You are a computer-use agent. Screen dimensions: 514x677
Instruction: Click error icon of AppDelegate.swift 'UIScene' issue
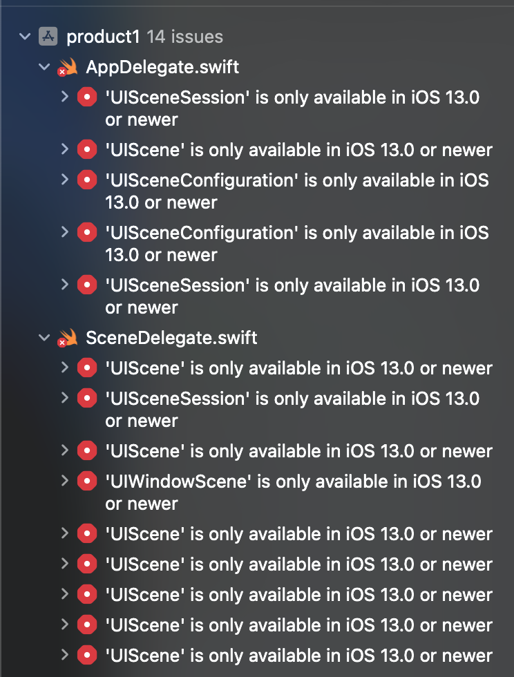tap(87, 150)
